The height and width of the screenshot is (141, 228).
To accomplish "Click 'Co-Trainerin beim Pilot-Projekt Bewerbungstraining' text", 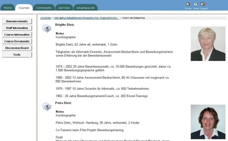I will (x=89, y=130).
